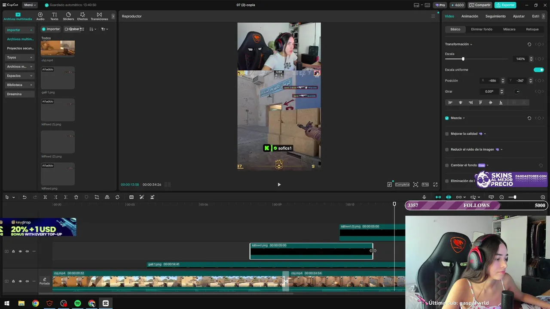The width and height of the screenshot is (550, 309).
Task: Open the Transiciones tab
Action: click(99, 16)
